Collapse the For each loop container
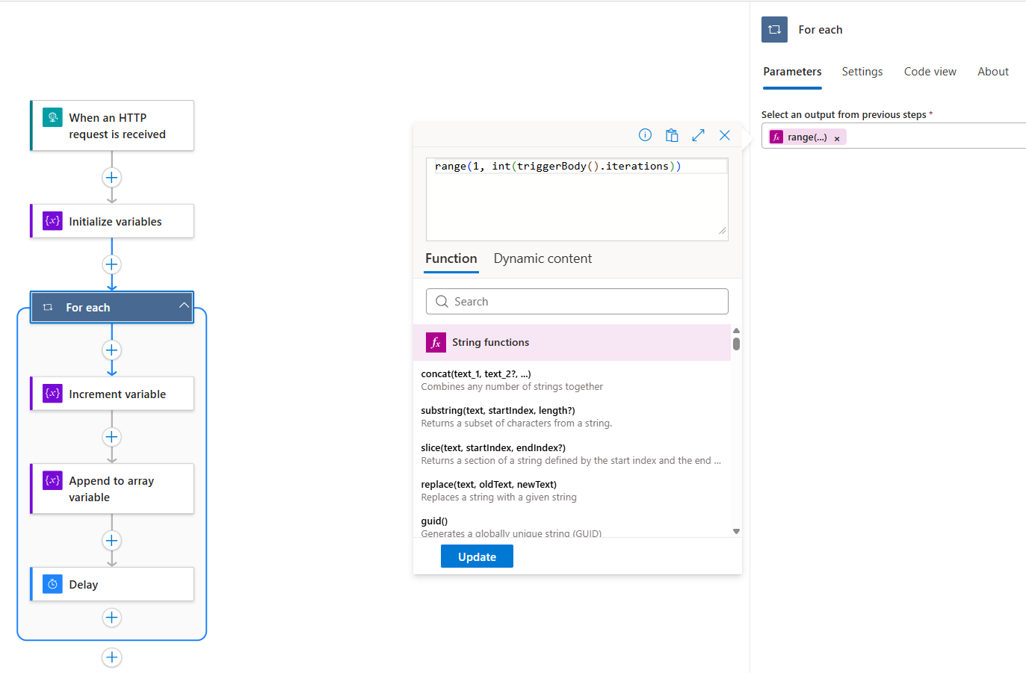The width and height of the screenshot is (1026, 673). tap(184, 306)
